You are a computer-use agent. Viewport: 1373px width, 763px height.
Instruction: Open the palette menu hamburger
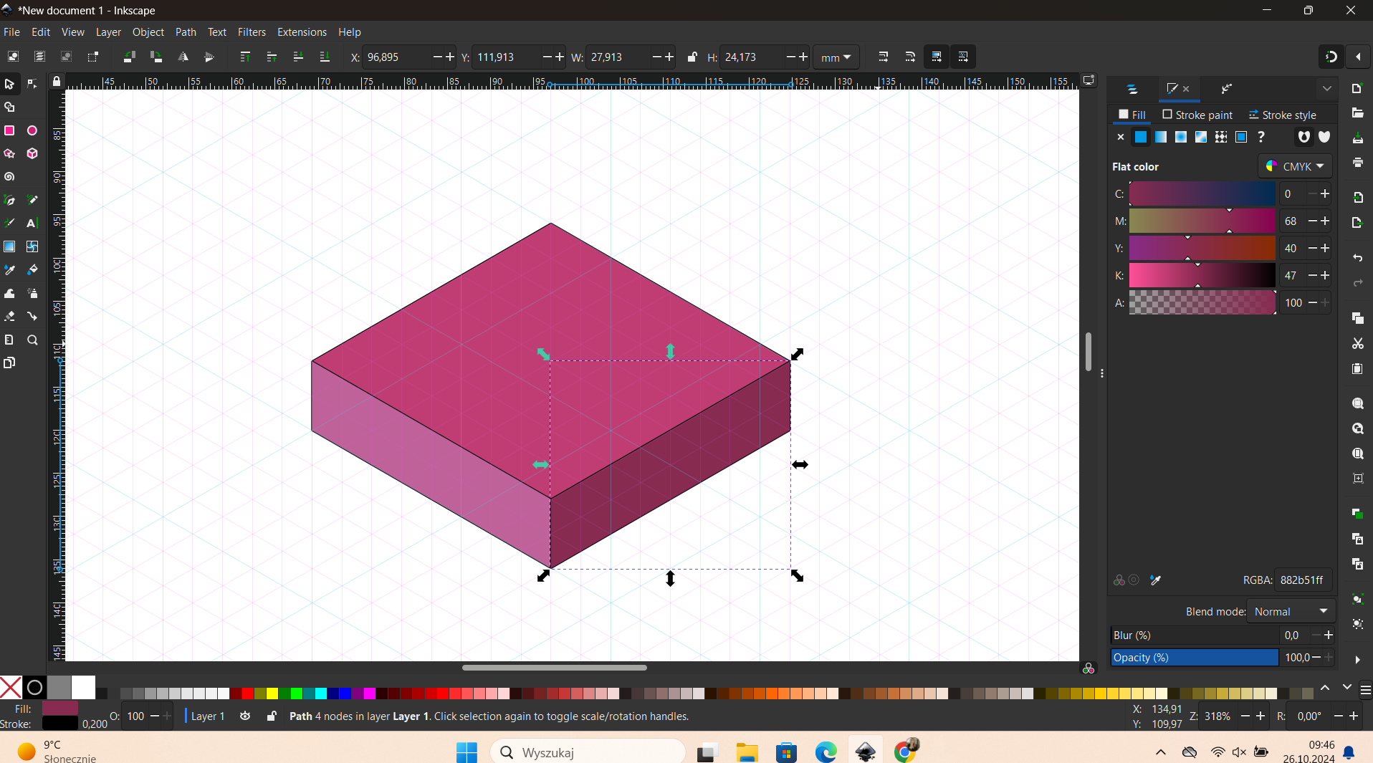click(1365, 691)
